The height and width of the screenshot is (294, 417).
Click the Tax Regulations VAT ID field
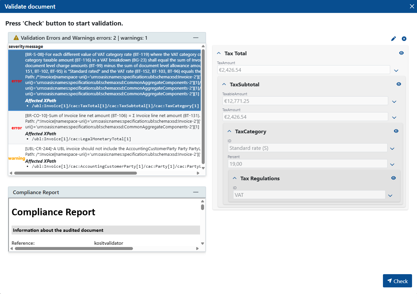pyautogui.click(x=309, y=195)
